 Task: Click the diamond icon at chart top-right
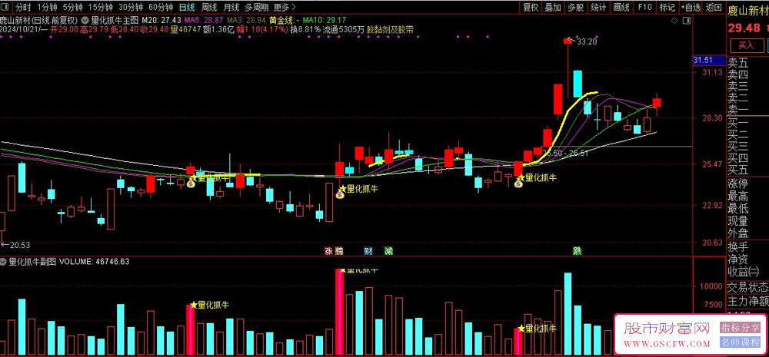tap(675, 21)
